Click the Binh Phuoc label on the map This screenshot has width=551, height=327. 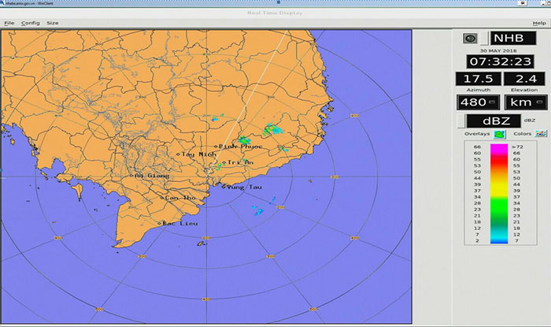coord(241,147)
